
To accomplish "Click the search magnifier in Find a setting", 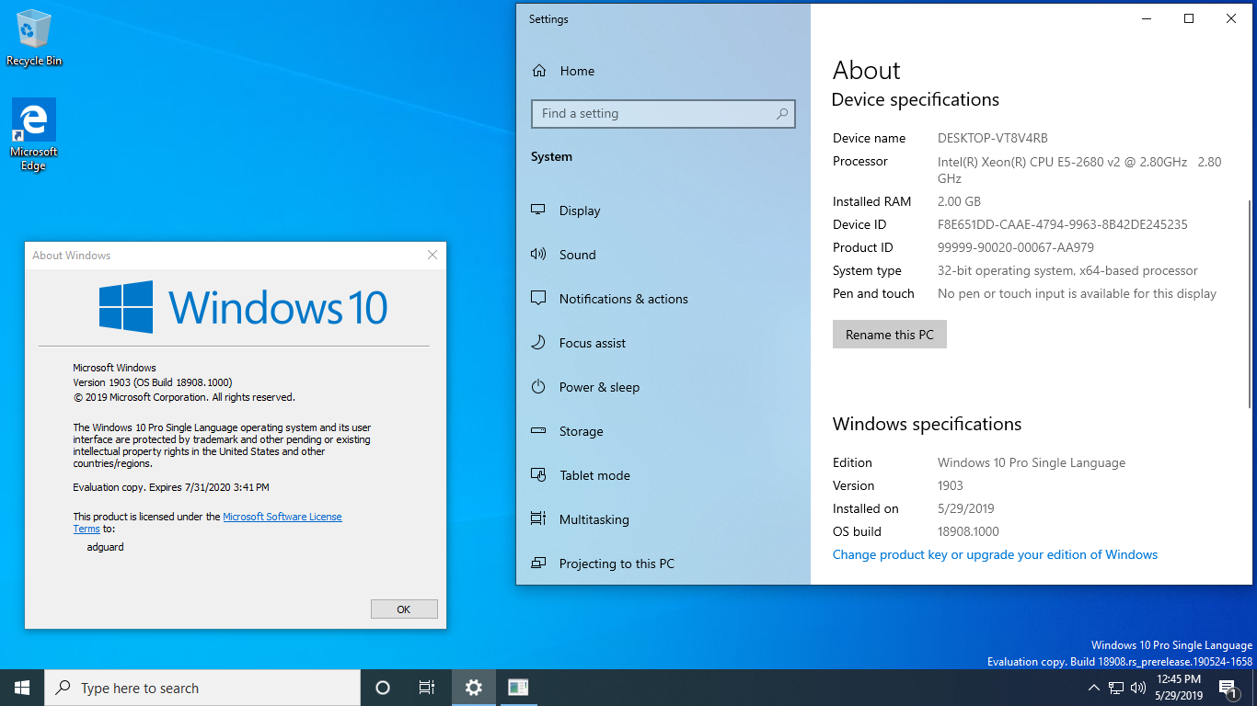I will [782, 114].
